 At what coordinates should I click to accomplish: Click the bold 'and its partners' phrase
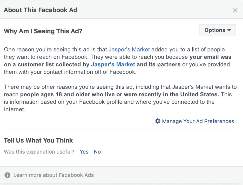tap(159, 64)
